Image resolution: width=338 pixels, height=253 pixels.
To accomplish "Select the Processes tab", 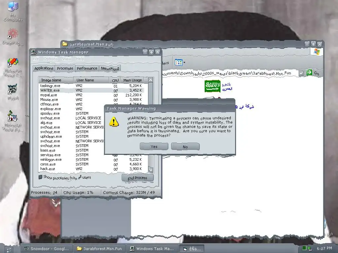I will tap(65, 68).
